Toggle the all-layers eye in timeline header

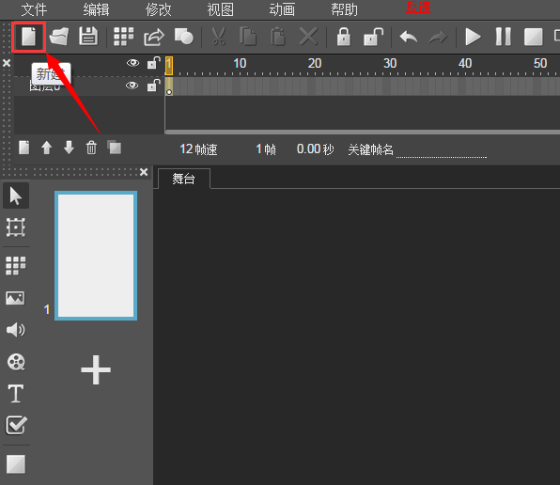[132, 63]
